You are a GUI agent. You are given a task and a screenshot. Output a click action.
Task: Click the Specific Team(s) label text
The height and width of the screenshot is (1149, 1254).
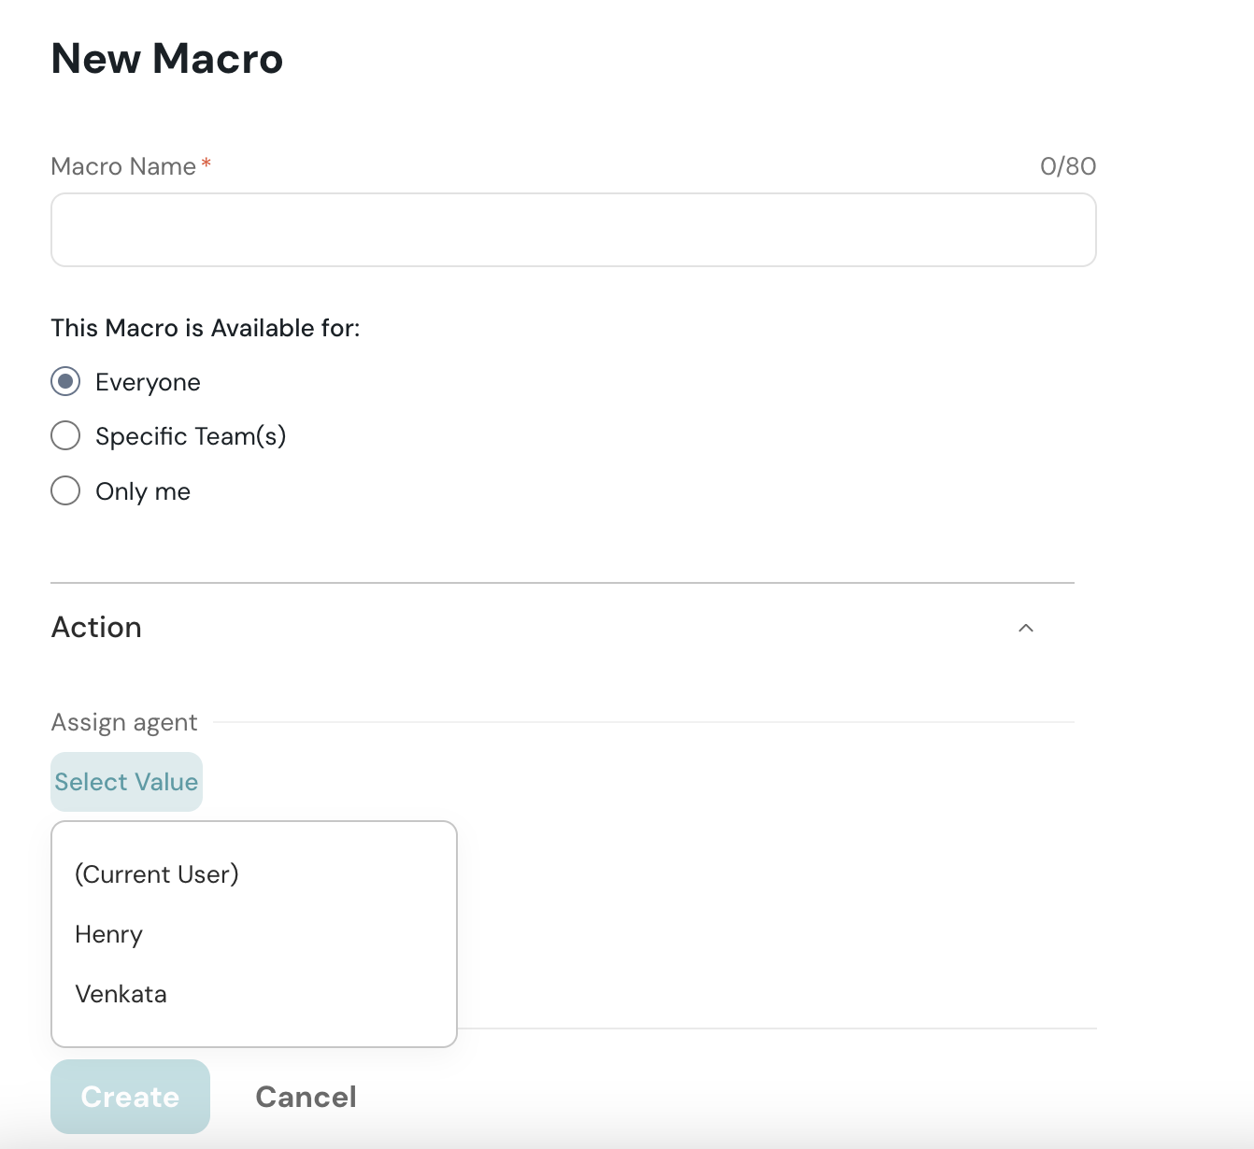(191, 436)
